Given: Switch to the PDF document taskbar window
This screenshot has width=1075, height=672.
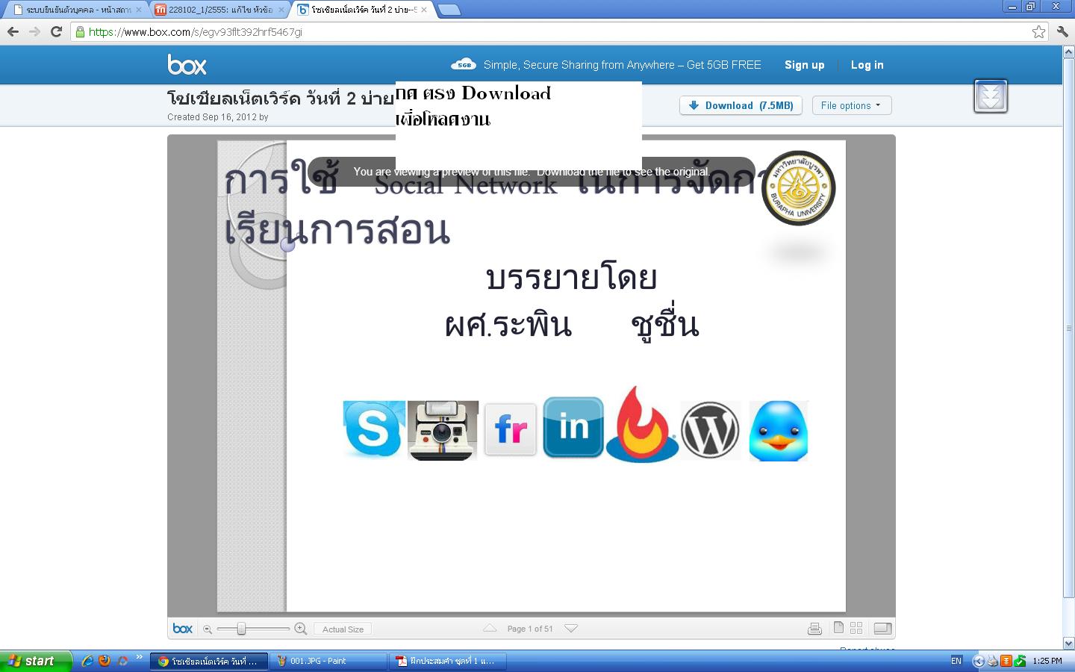Looking at the screenshot, I should tap(449, 661).
